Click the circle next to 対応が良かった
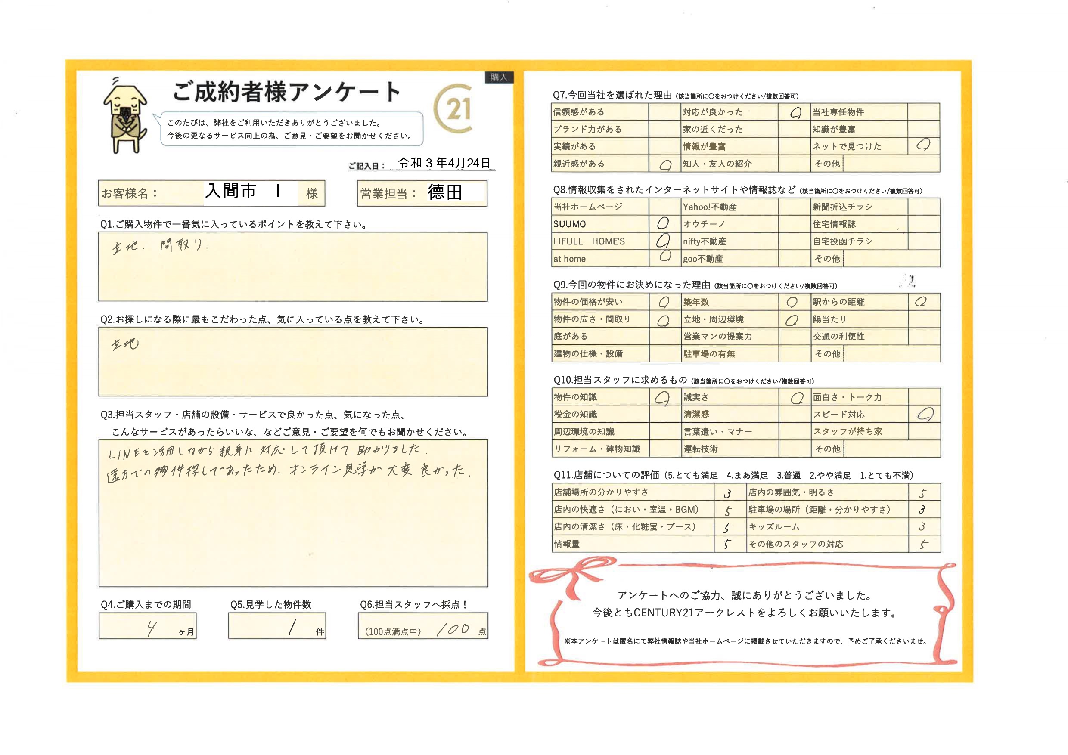 pyautogui.click(x=795, y=112)
